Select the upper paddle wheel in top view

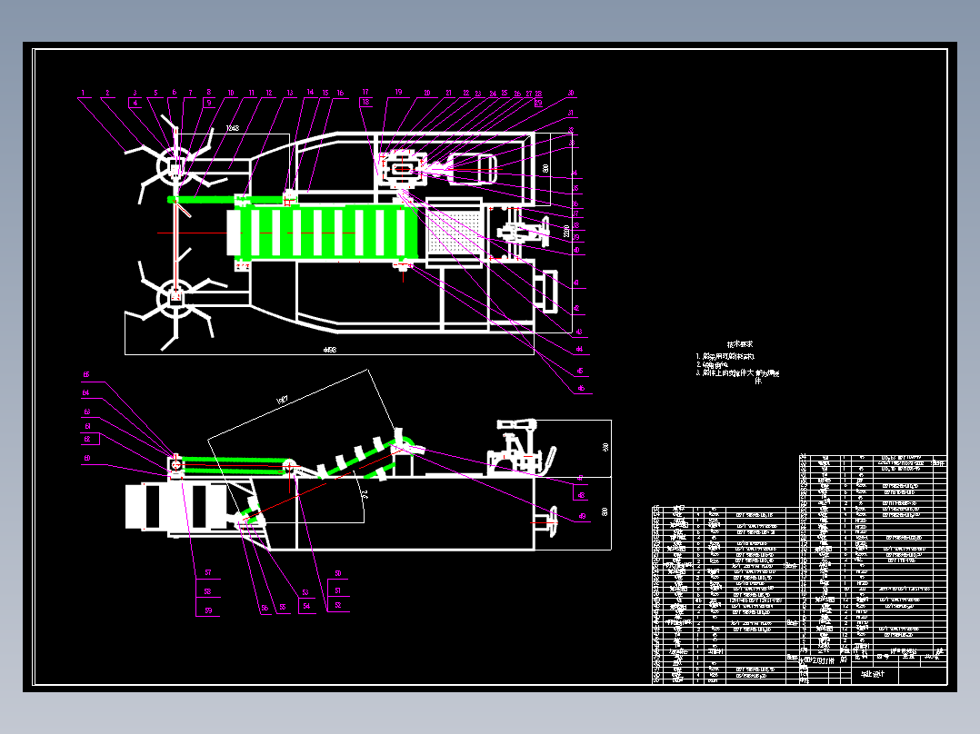(175, 160)
